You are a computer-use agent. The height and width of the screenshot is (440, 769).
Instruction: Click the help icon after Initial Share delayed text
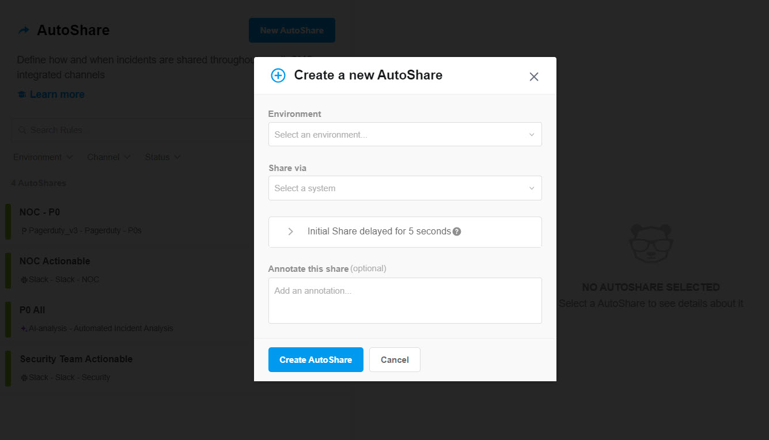(x=456, y=230)
